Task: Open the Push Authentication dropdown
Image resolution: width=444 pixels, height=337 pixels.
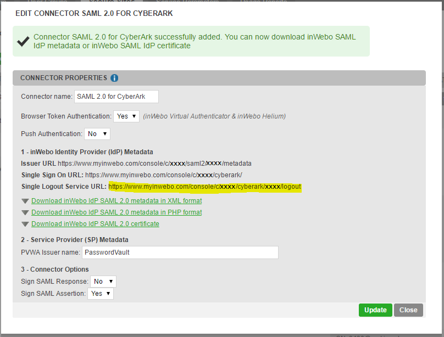Action: tap(97, 134)
